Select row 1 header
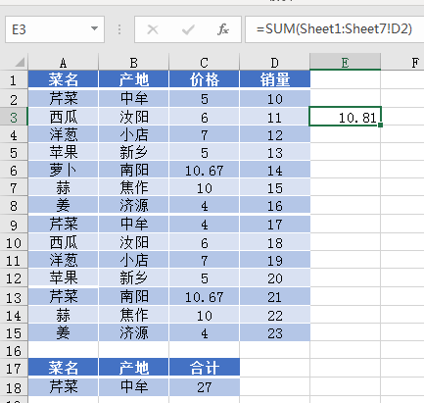Image resolution: width=424 pixels, height=403 pixels. point(14,79)
